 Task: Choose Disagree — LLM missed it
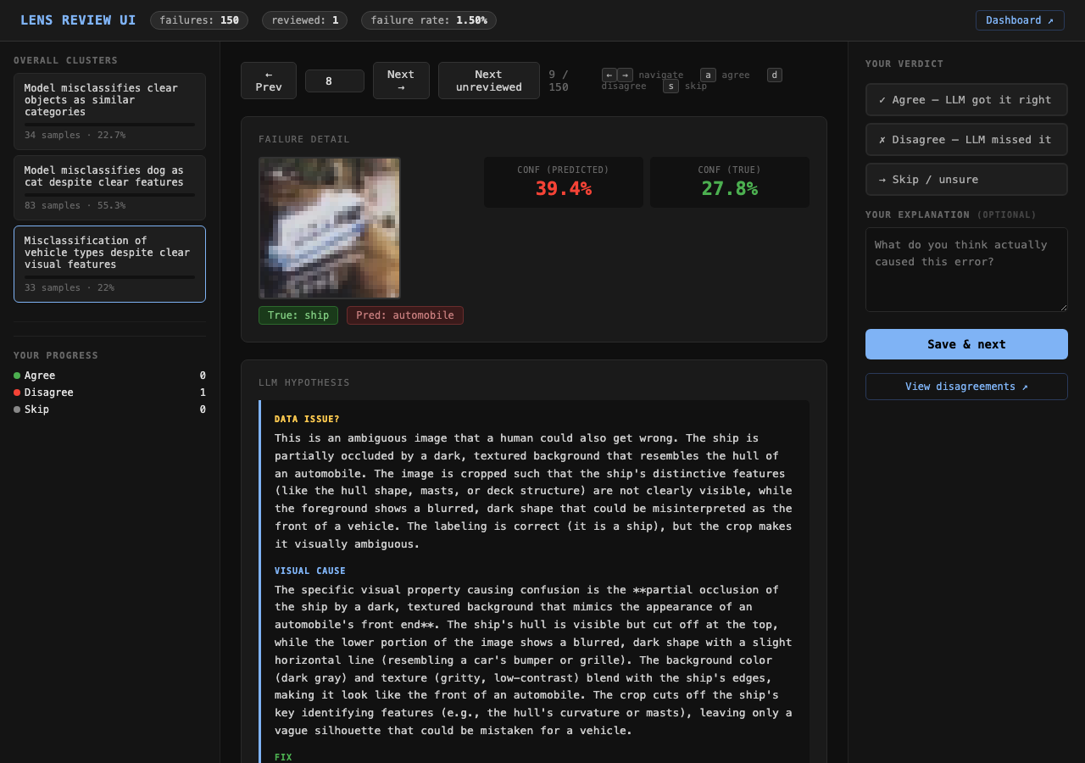[x=966, y=140]
